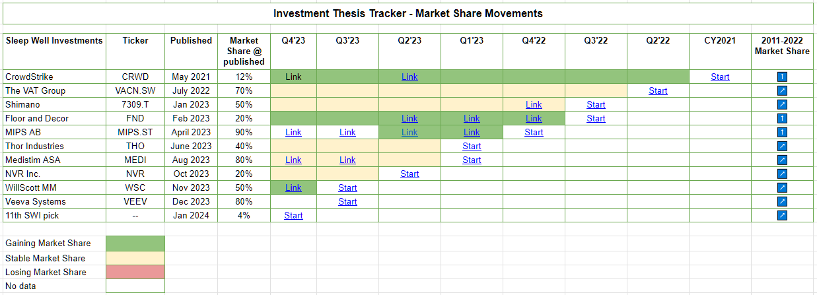The width and height of the screenshot is (817, 295).
Task: Open Floor and Decor Q4'22 Link
Action: [534, 118]
